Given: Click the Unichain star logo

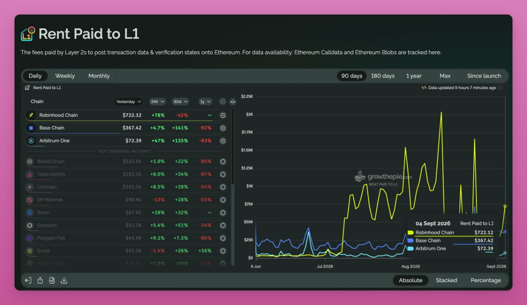Looking at the screenshot, I should pyautogui.click(x=30, y=187).
